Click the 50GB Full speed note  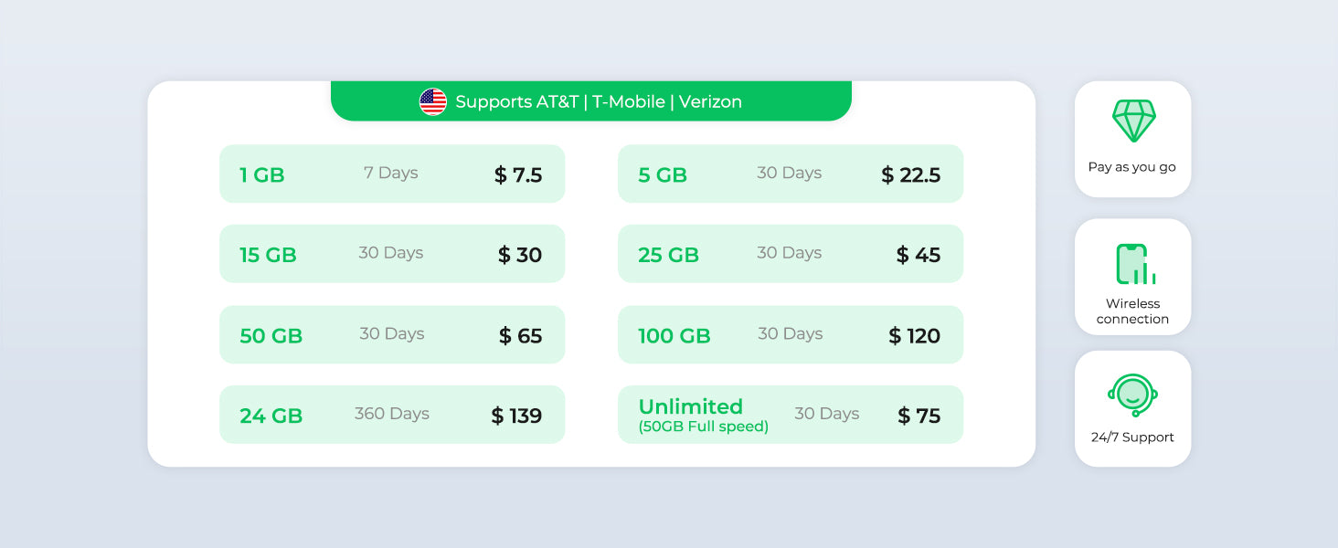(x=703, y=427)
